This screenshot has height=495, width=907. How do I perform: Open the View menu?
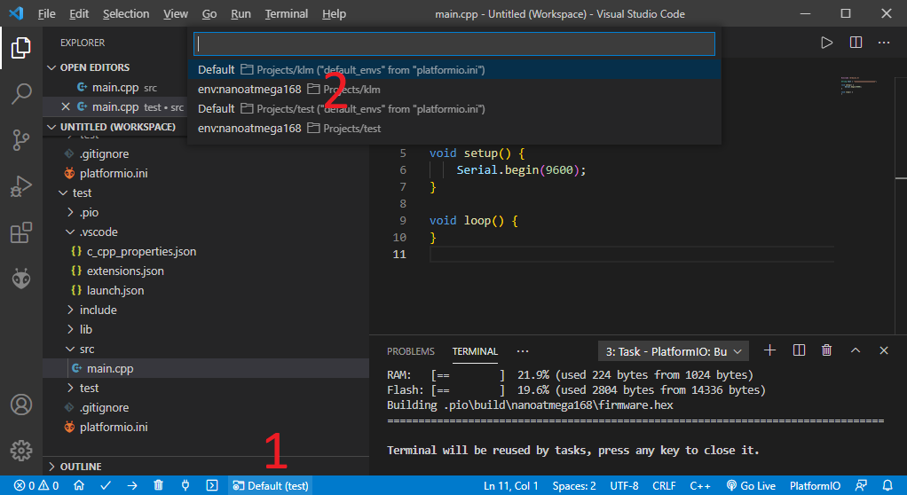[175, 14]
